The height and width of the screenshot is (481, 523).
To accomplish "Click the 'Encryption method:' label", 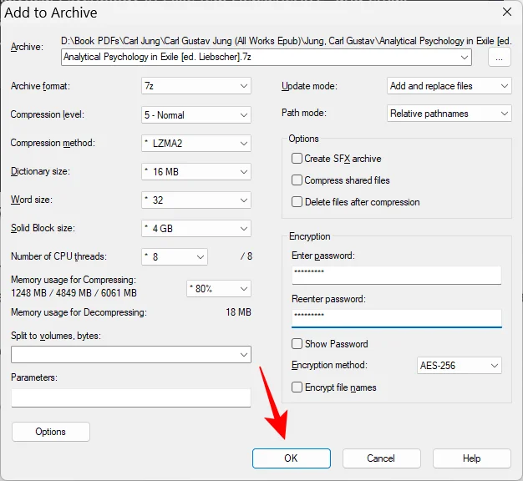I will click(x=329, y=365).
